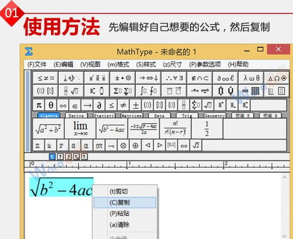Screen dimensions: 293x239
Task: Open the arrow symbols palette (→⇔↓)
Action: 149,78
